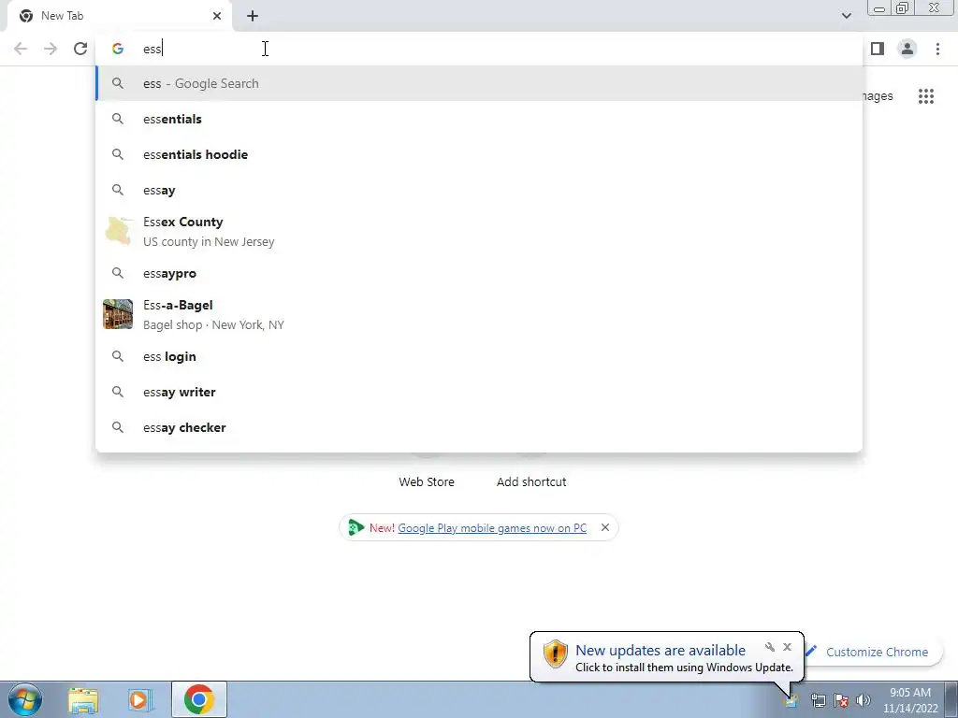958x718 pixels.
Task: Reload the page with the refresh icon
Action: [80, 49]
